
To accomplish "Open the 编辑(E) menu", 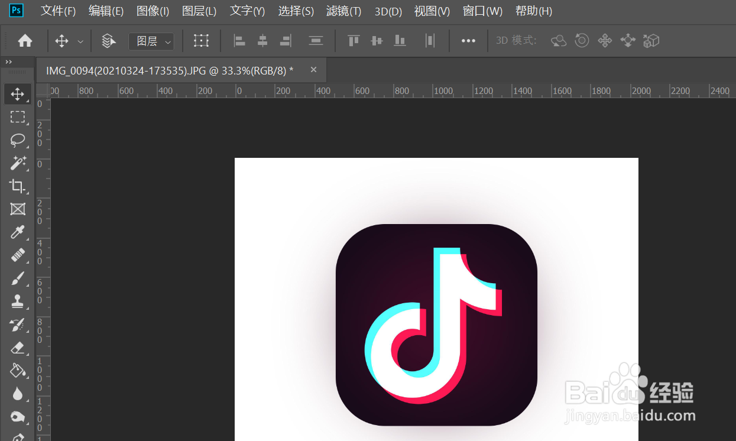I will pyautogui.click(x=106, y=11).
